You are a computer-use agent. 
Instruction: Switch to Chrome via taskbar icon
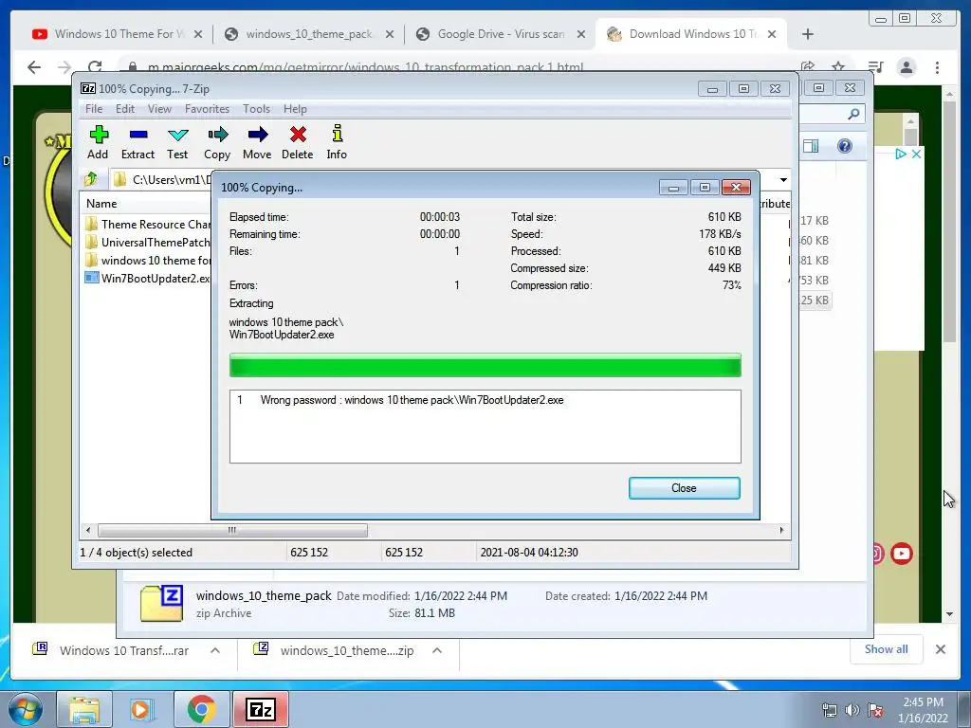201,709
